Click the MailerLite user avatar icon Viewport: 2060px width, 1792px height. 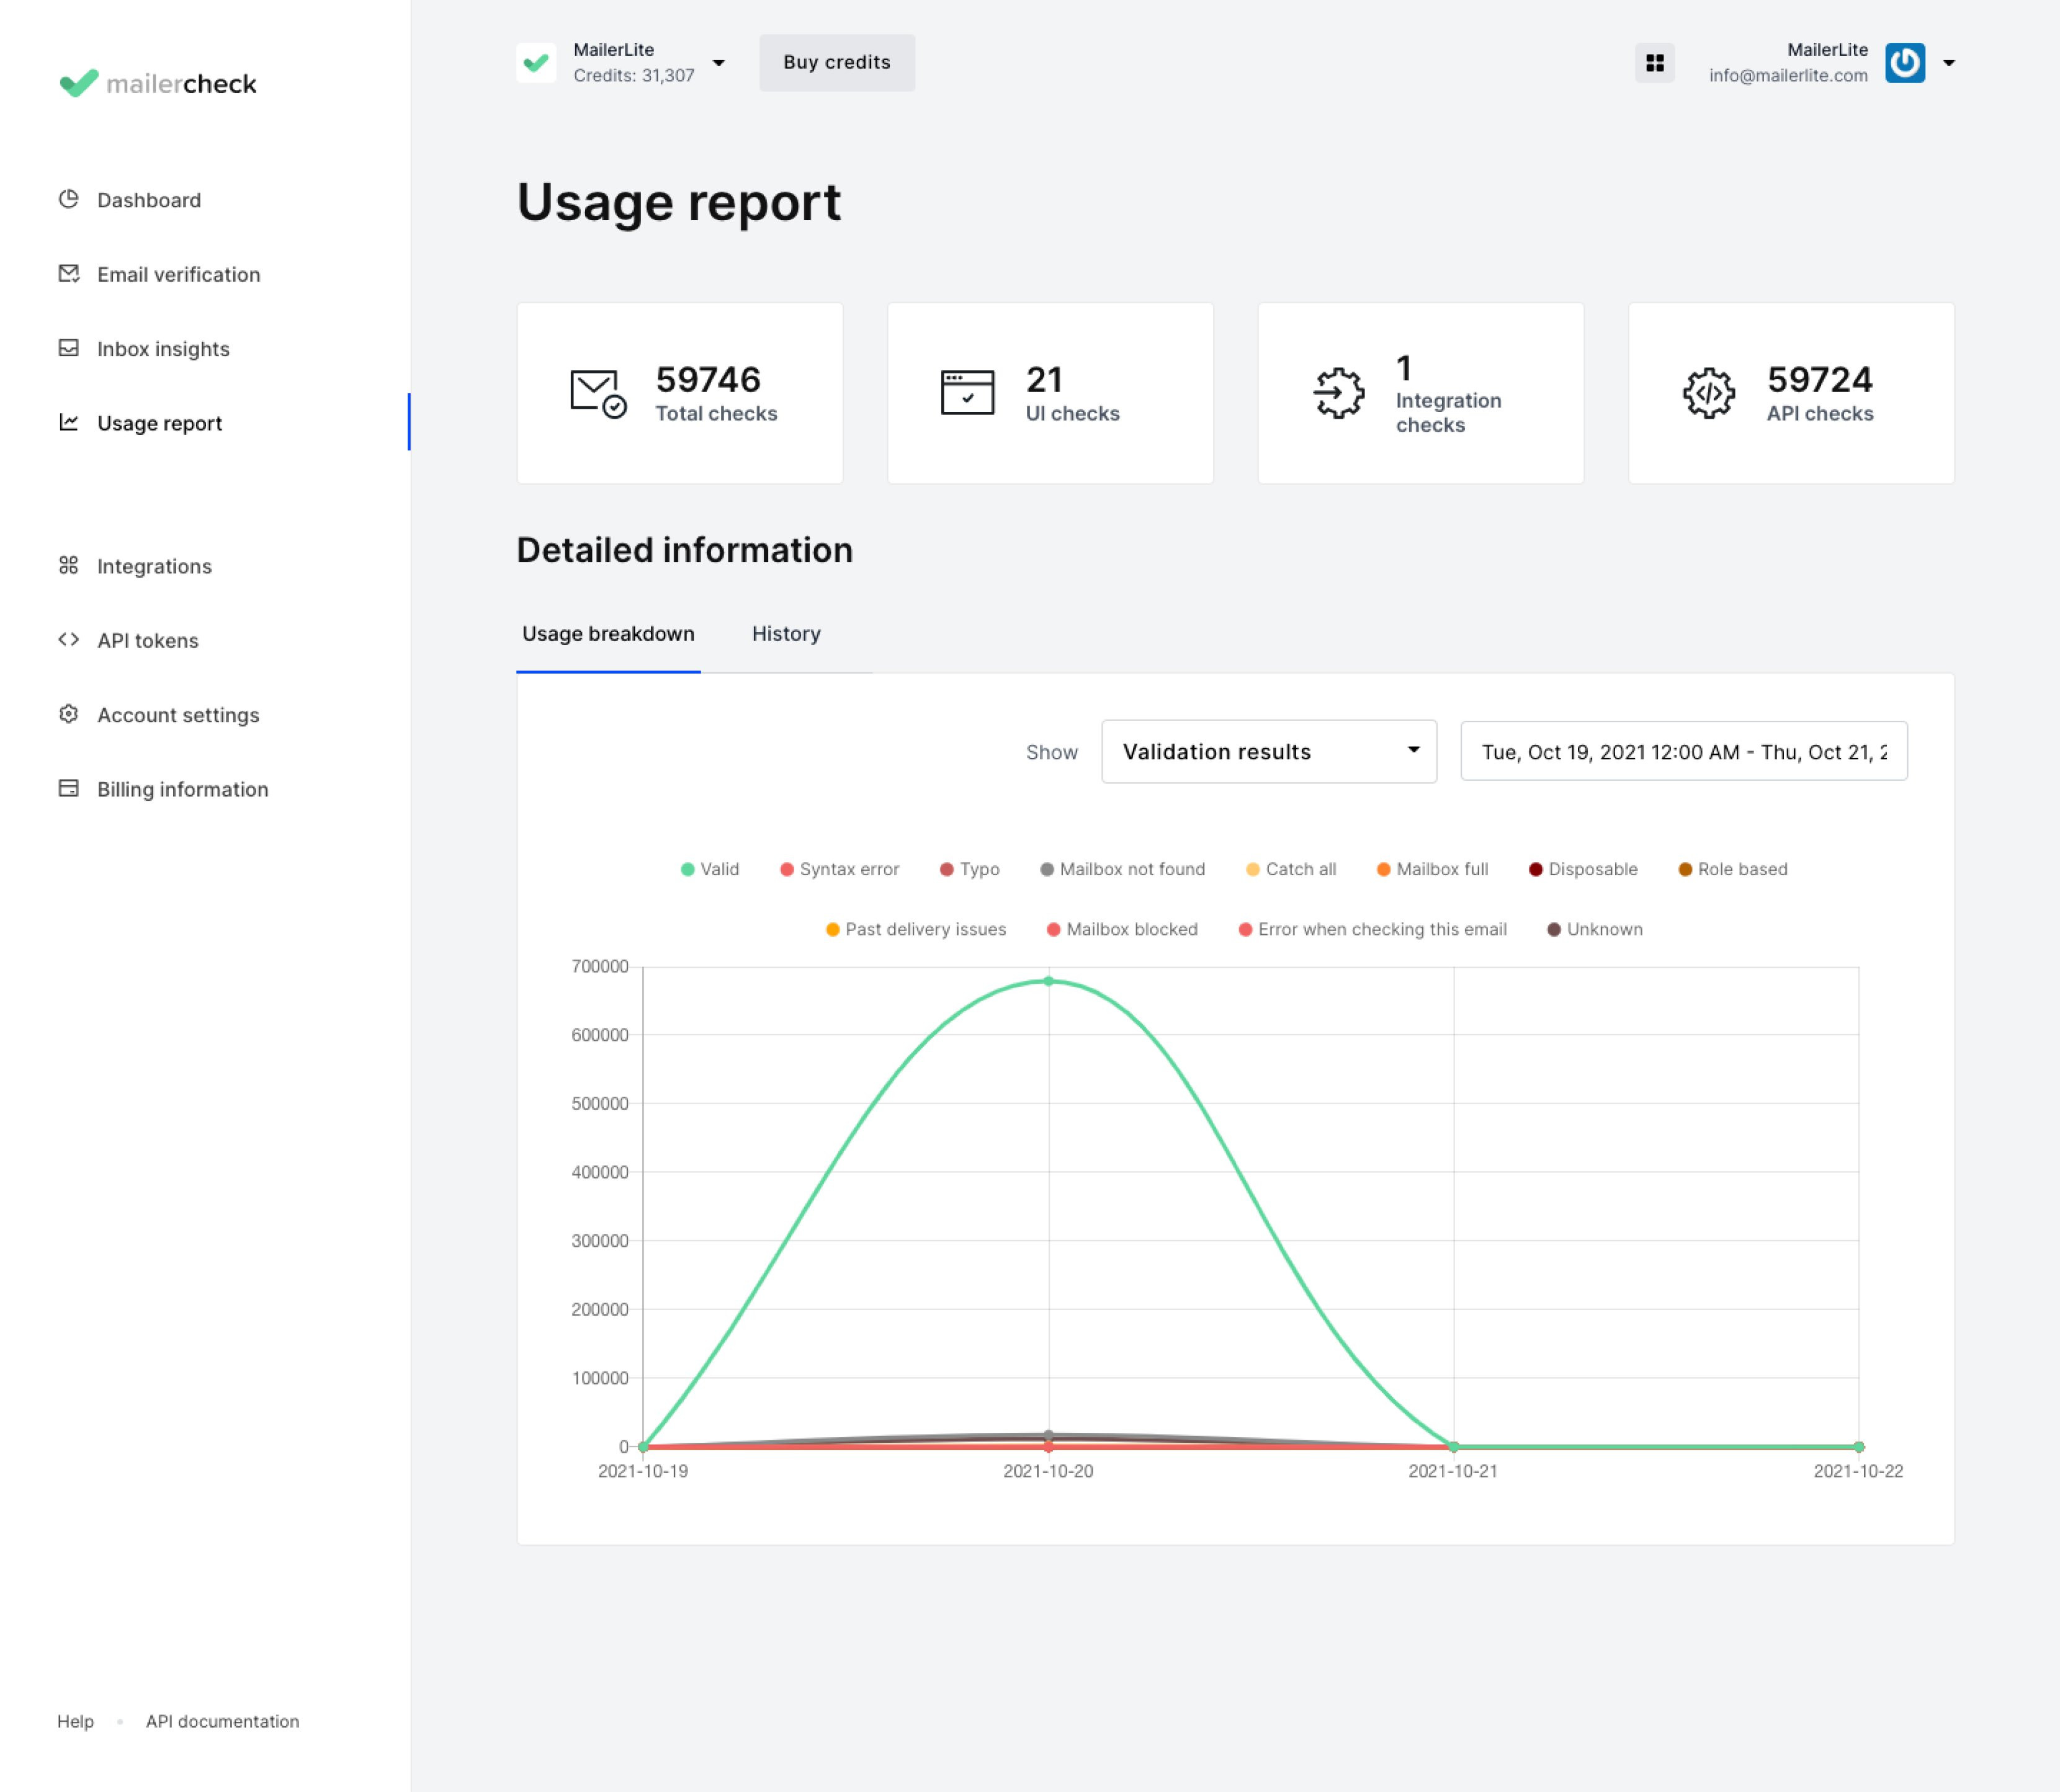pyautogui.click(x=1904, y=63)
